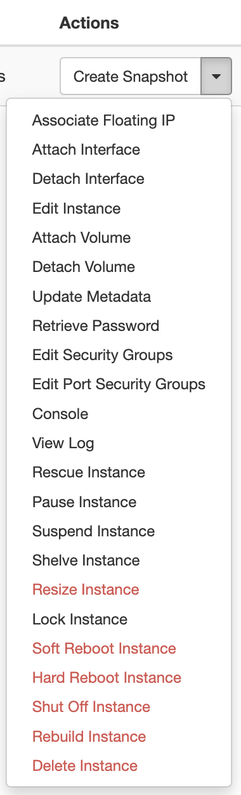Select Pause Instance
This screenshot has height=795, width=241.
(x=84, y=502)
